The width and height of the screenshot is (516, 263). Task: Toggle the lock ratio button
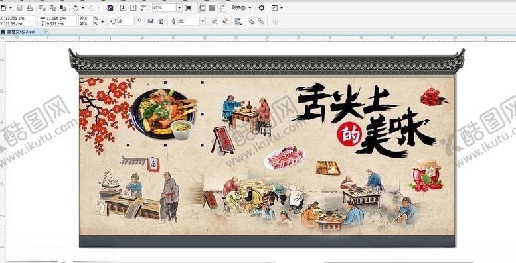tap(102, 21)
